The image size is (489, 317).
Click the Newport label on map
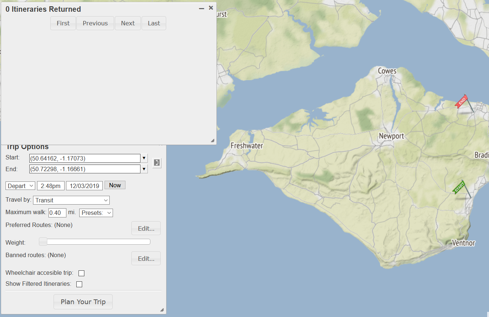pos(391,136)
